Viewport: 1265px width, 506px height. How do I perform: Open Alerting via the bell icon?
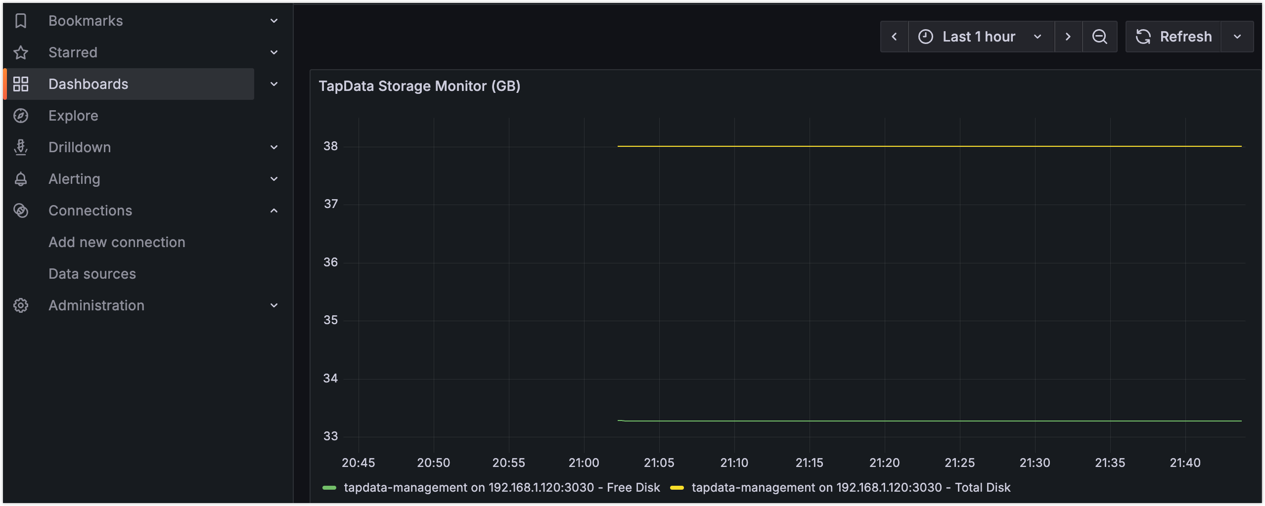(21, 178)
